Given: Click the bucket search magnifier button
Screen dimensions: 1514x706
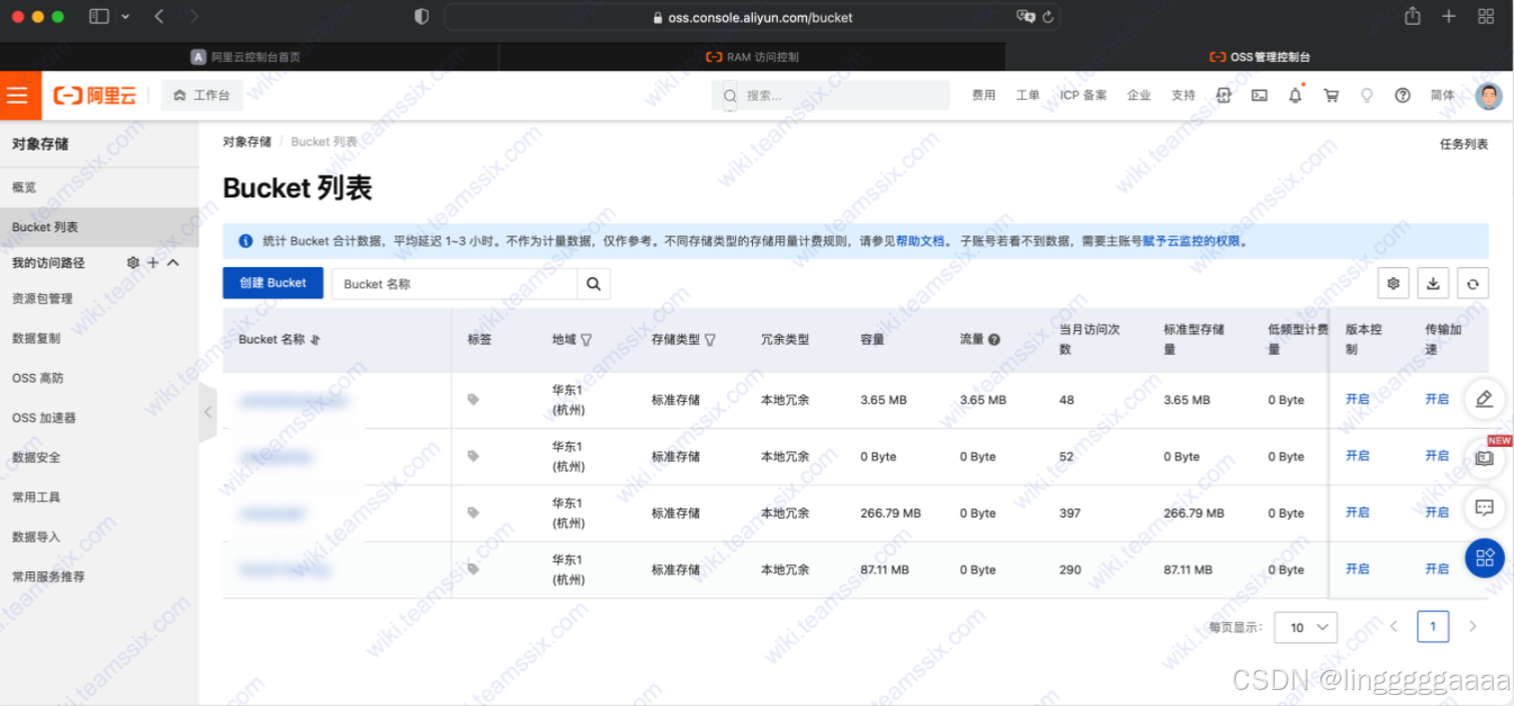Looking at the screenshot, I should (593, 284).
